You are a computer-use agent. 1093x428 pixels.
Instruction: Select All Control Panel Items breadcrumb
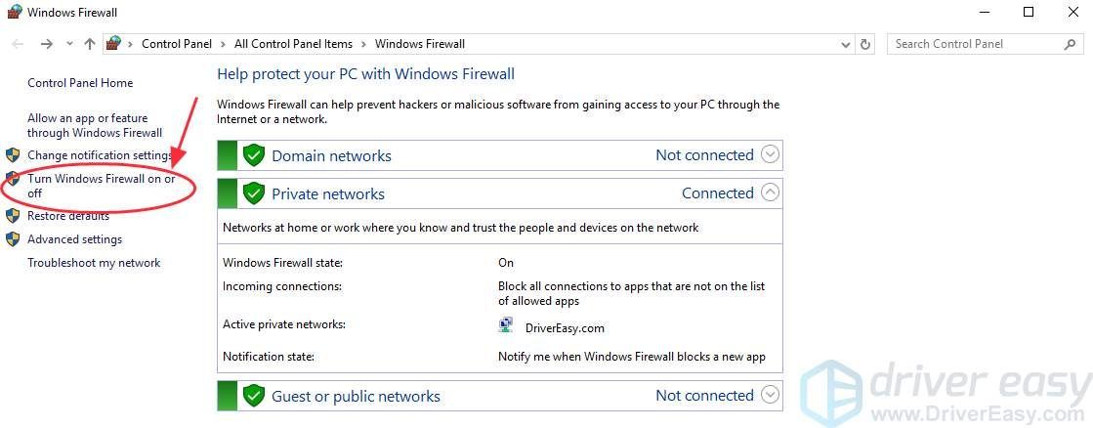[293, 44]
